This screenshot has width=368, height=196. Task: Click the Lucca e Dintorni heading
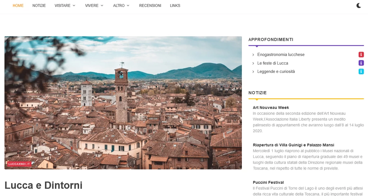pyautogui.click(x=43, y=185)
